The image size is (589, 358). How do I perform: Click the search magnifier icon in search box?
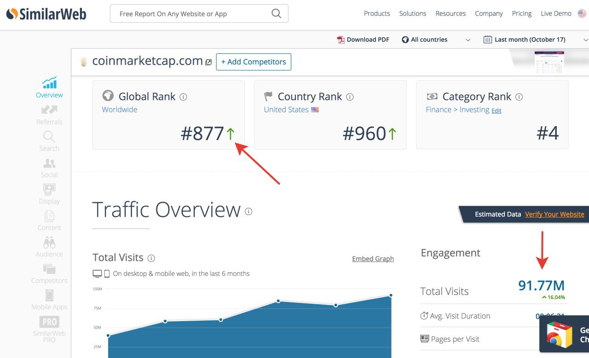276,13
